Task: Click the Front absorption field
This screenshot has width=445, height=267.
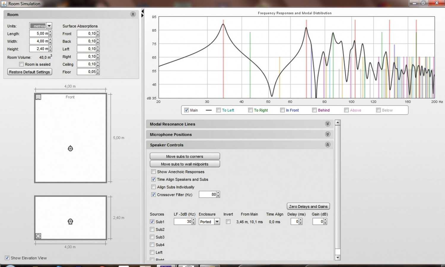Action: (86, 34)
